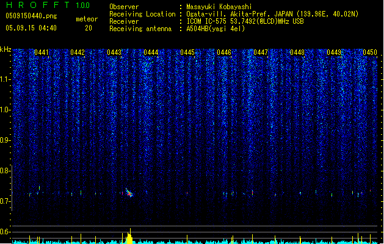Click the 0447 time marker
This screenshot has width=384, height=244.
pos(261,52)
